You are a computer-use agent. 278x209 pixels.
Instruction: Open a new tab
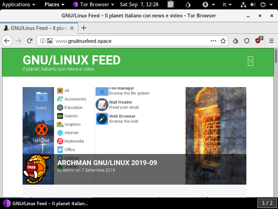pyautogui.click(x=84, y=28)
